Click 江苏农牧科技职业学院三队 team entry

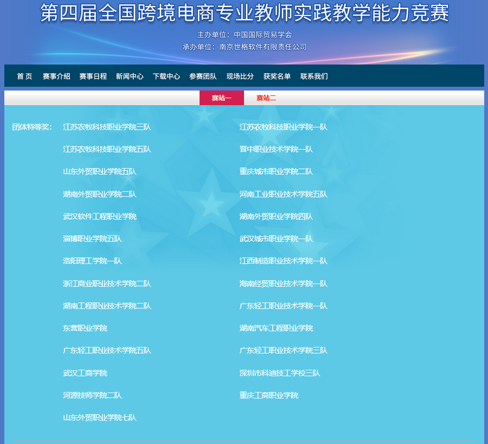coord(107,127)
